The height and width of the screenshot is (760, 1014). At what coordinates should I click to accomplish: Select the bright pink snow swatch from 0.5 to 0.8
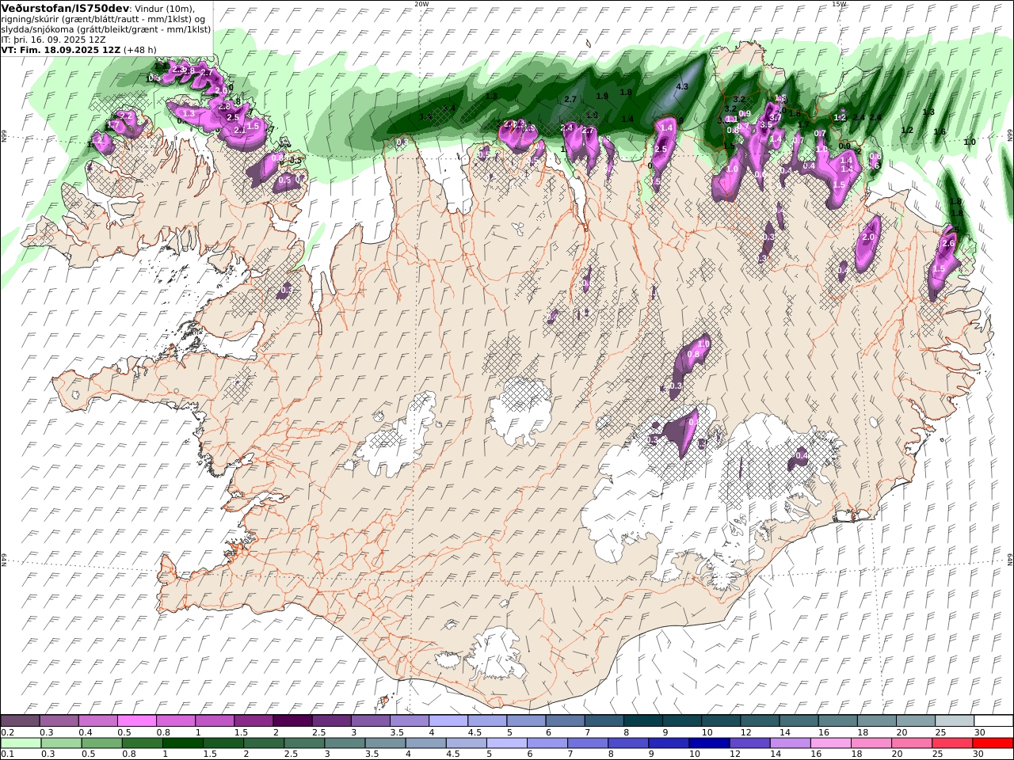[x=137, y=720]
